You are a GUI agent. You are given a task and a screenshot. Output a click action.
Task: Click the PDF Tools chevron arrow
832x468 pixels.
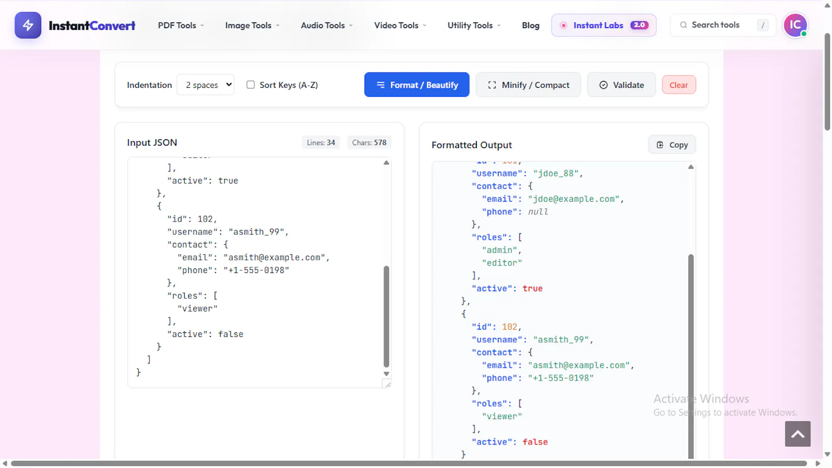pos(202,25)
